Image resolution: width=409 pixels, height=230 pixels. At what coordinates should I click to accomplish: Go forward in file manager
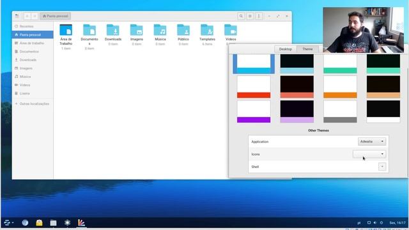click(35, 16)
